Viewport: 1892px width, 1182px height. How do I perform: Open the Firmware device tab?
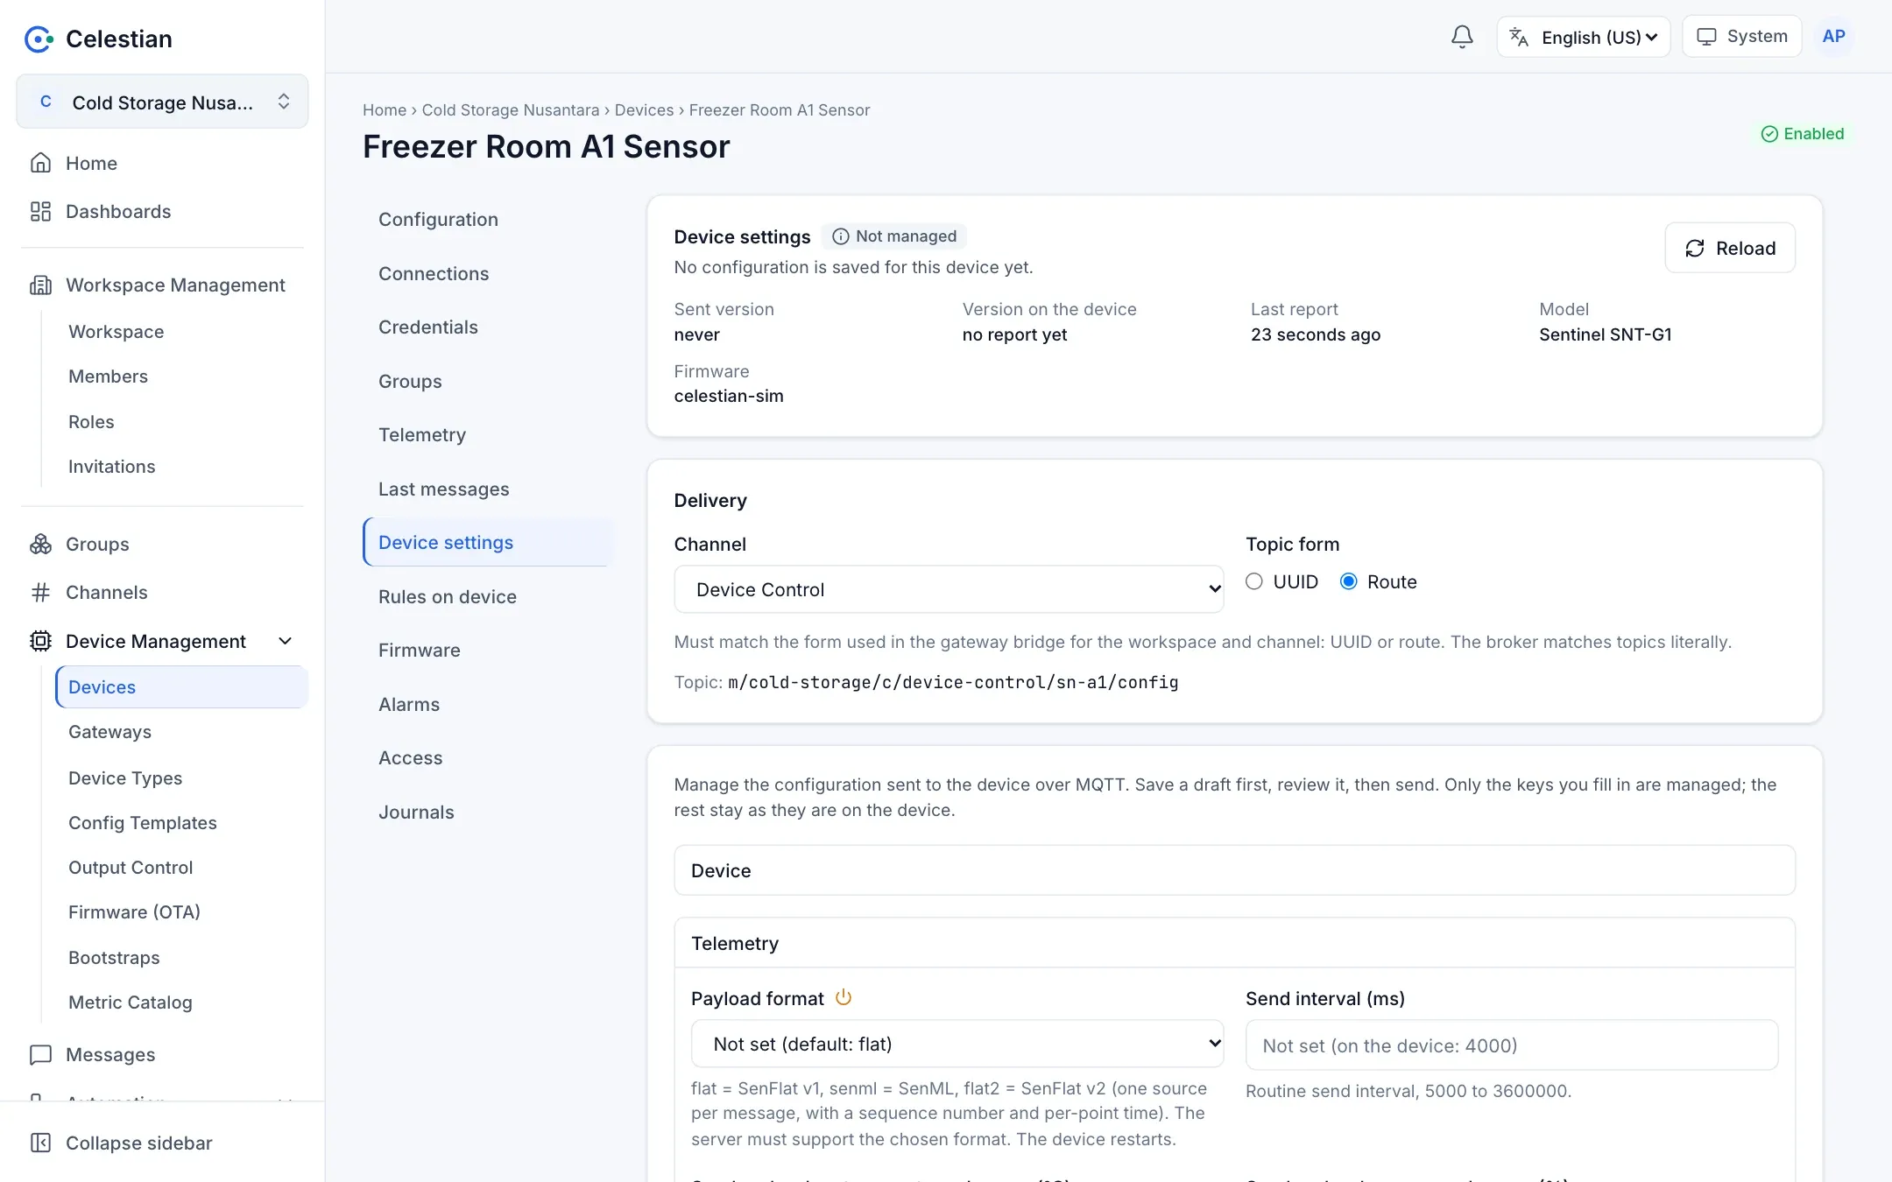coord(420,651)
